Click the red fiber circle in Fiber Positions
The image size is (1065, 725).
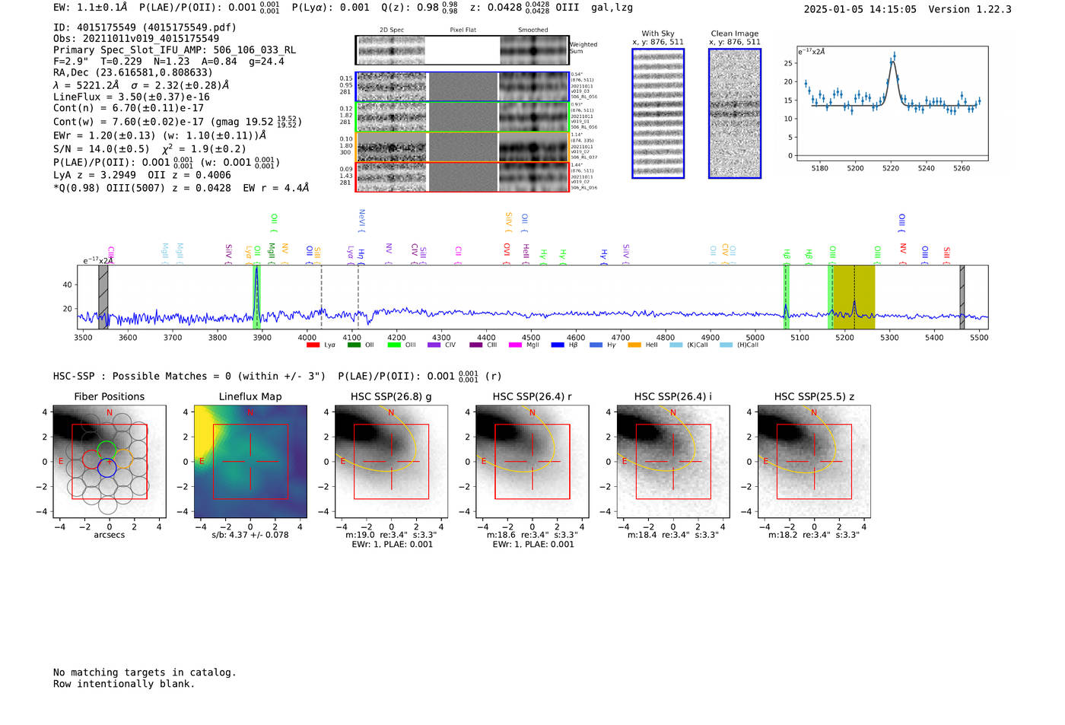point(91,459)
